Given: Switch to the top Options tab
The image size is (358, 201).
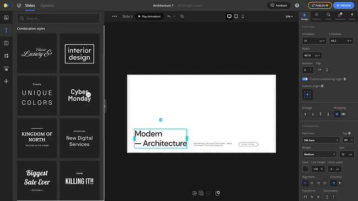Looking at the screenshot, I should pos(47,6).
